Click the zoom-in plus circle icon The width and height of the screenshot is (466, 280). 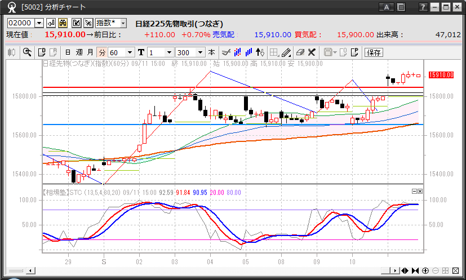pos(425,270)
